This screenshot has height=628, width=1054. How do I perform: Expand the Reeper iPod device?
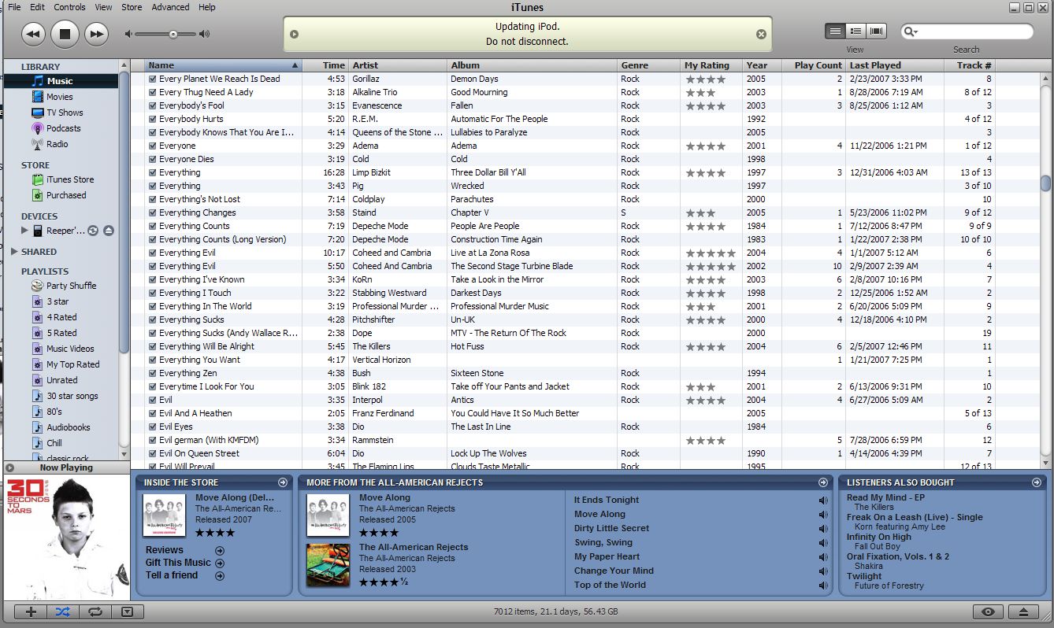24,231
